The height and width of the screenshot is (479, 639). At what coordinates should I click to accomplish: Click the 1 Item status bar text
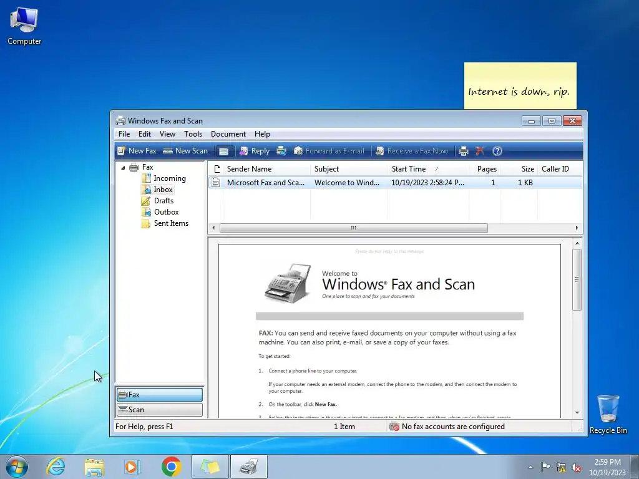pos(344,427)
